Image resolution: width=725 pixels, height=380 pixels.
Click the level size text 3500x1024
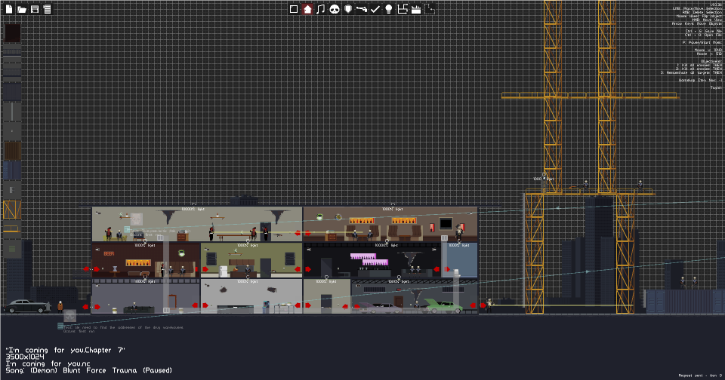click(25, 357)
